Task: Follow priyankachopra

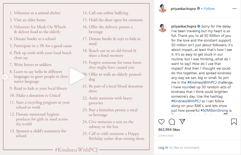Action: tap(209, 9)
